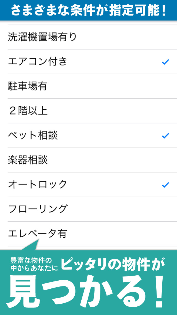Tap the blue checkmark next to ペット相談
Image resolution: width=177 pixels, height=315 pixels.
coord(165,136)
